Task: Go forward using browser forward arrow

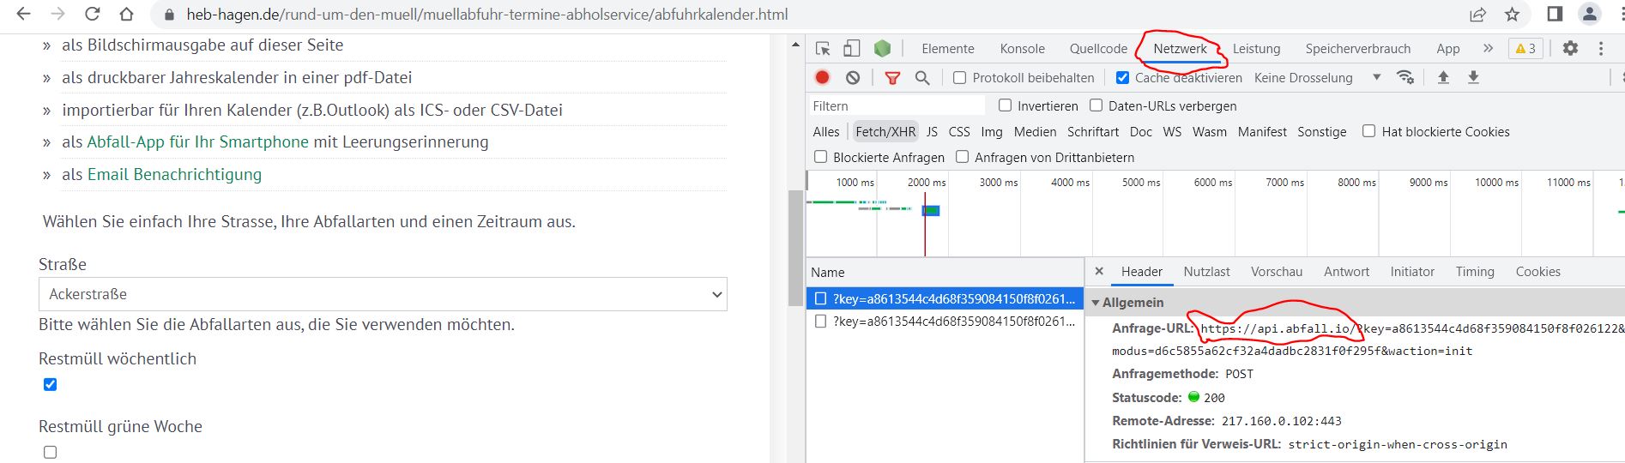Action: (x=57, y=15)
